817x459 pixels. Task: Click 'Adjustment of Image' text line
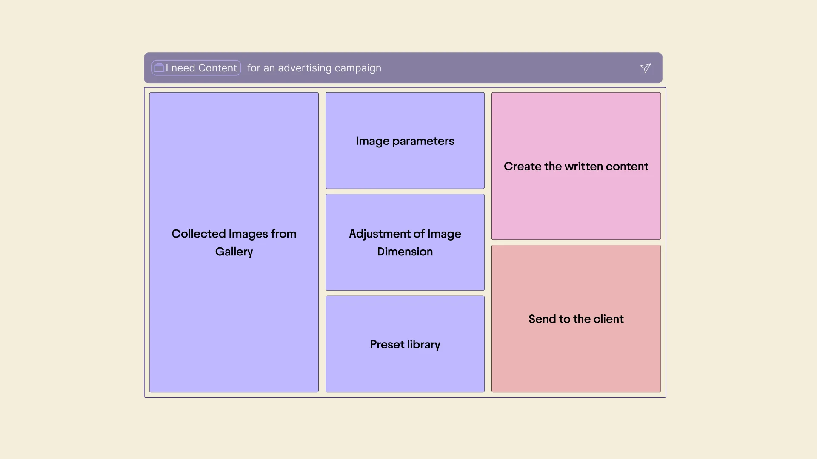click(405, 234)
